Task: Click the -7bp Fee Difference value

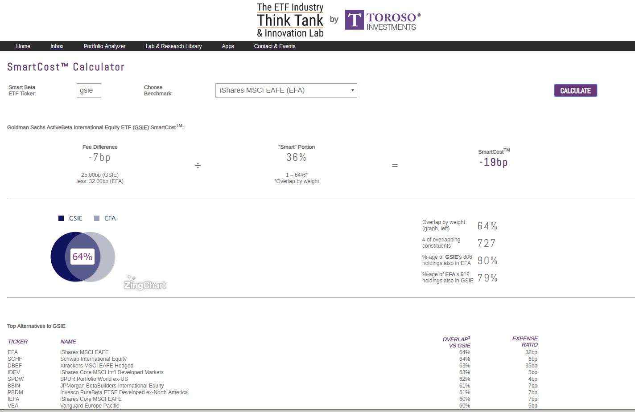Action: 99,158
